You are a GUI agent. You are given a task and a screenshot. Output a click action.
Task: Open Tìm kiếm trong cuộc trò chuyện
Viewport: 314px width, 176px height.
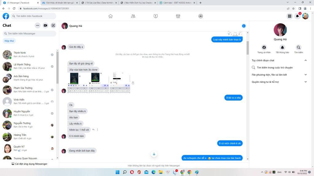coord(274,68)
